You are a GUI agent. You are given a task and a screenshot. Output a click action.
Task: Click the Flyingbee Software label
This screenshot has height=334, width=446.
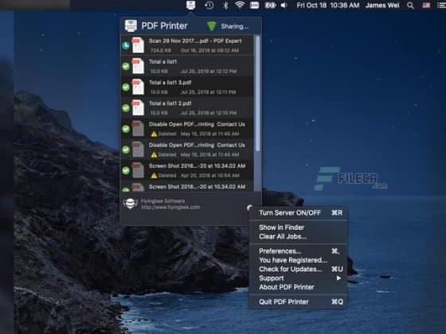163,201
